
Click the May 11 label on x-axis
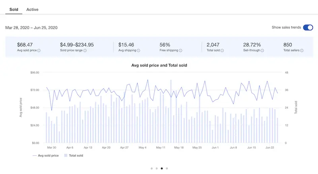(161, 147)
